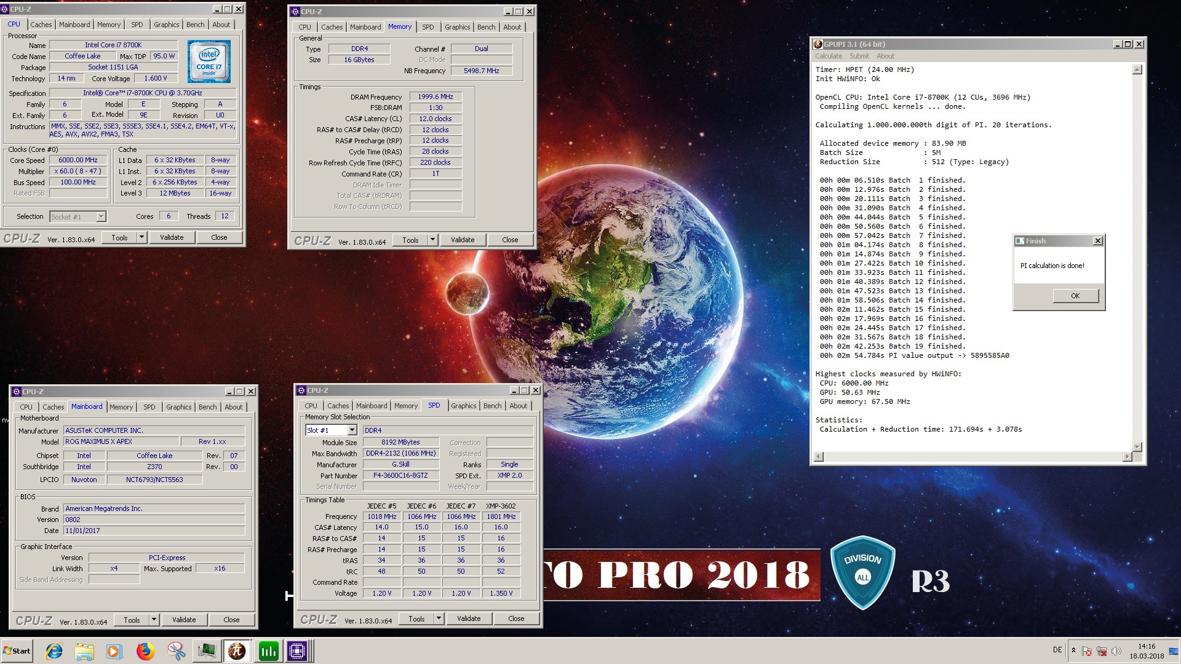Viewport: 1181px width, 664px height.
Task: Open the Start menu
Action: pyautogui.click(x=17, y=651)
